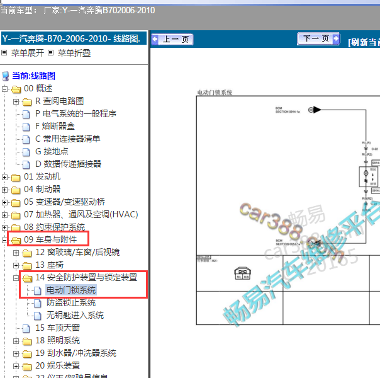Open D 数据传递插接器 page
This screenshot has width=380, height=378.
pyautogui.click(x=68, y=164)
